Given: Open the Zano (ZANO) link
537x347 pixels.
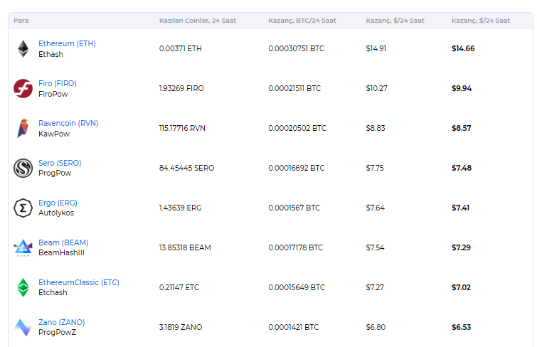Looking at the screenshot, I should click(62, 322).
